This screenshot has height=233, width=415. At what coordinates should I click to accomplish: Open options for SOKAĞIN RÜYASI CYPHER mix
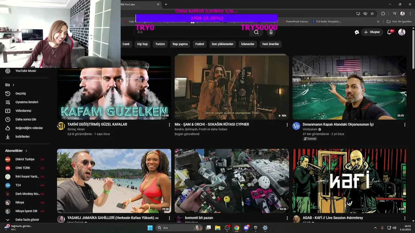pos(287,125)
